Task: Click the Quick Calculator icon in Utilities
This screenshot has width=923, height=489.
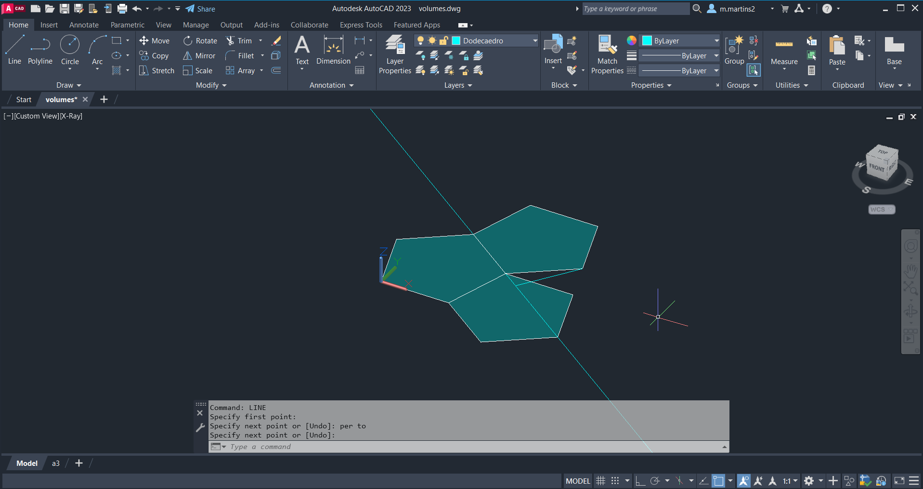Action: [x=811, y=70]
